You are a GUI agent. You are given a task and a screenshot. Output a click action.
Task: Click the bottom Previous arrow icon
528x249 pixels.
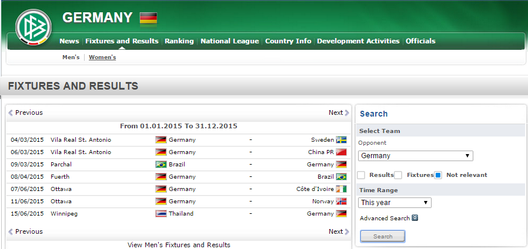click(x=11, y=231)
